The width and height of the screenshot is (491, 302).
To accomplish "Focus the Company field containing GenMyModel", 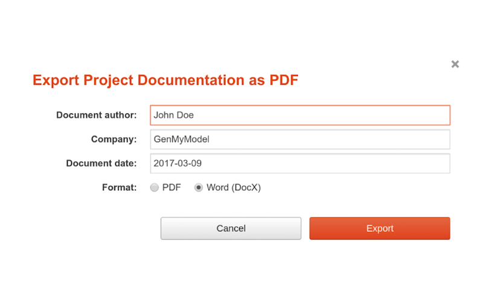I will pyautogui.click(x=300, y=139).
